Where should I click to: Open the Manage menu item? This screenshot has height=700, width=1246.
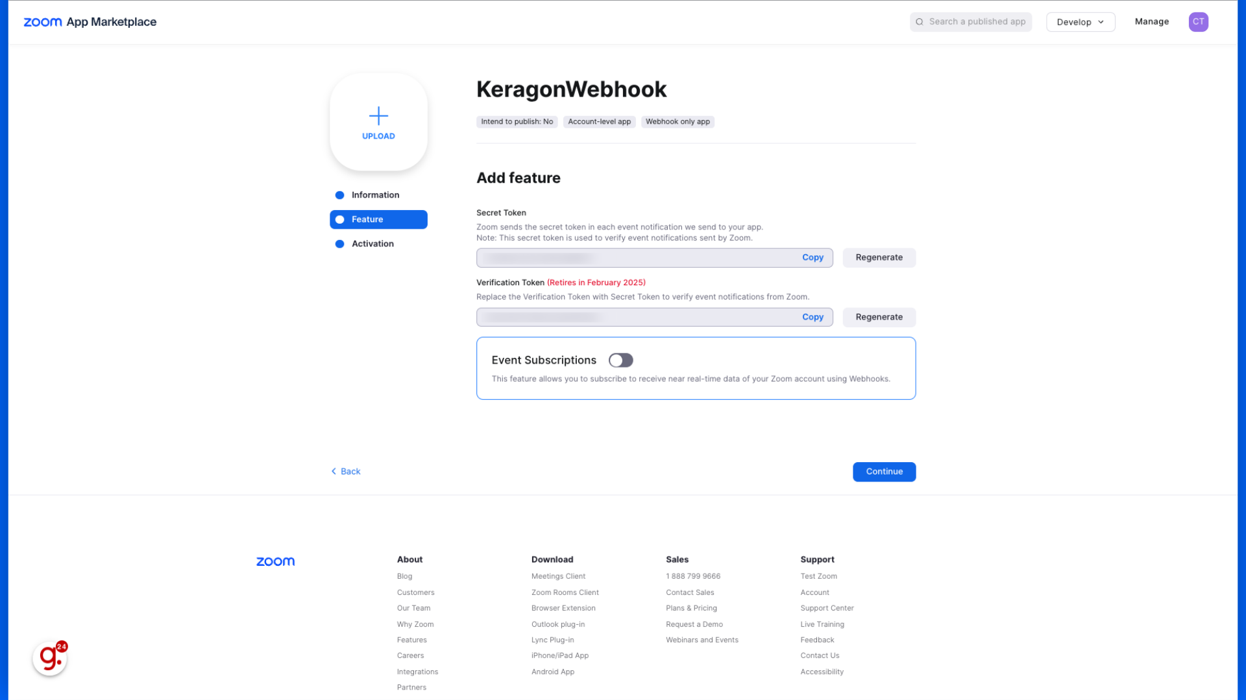click(x=1152, y=22)
